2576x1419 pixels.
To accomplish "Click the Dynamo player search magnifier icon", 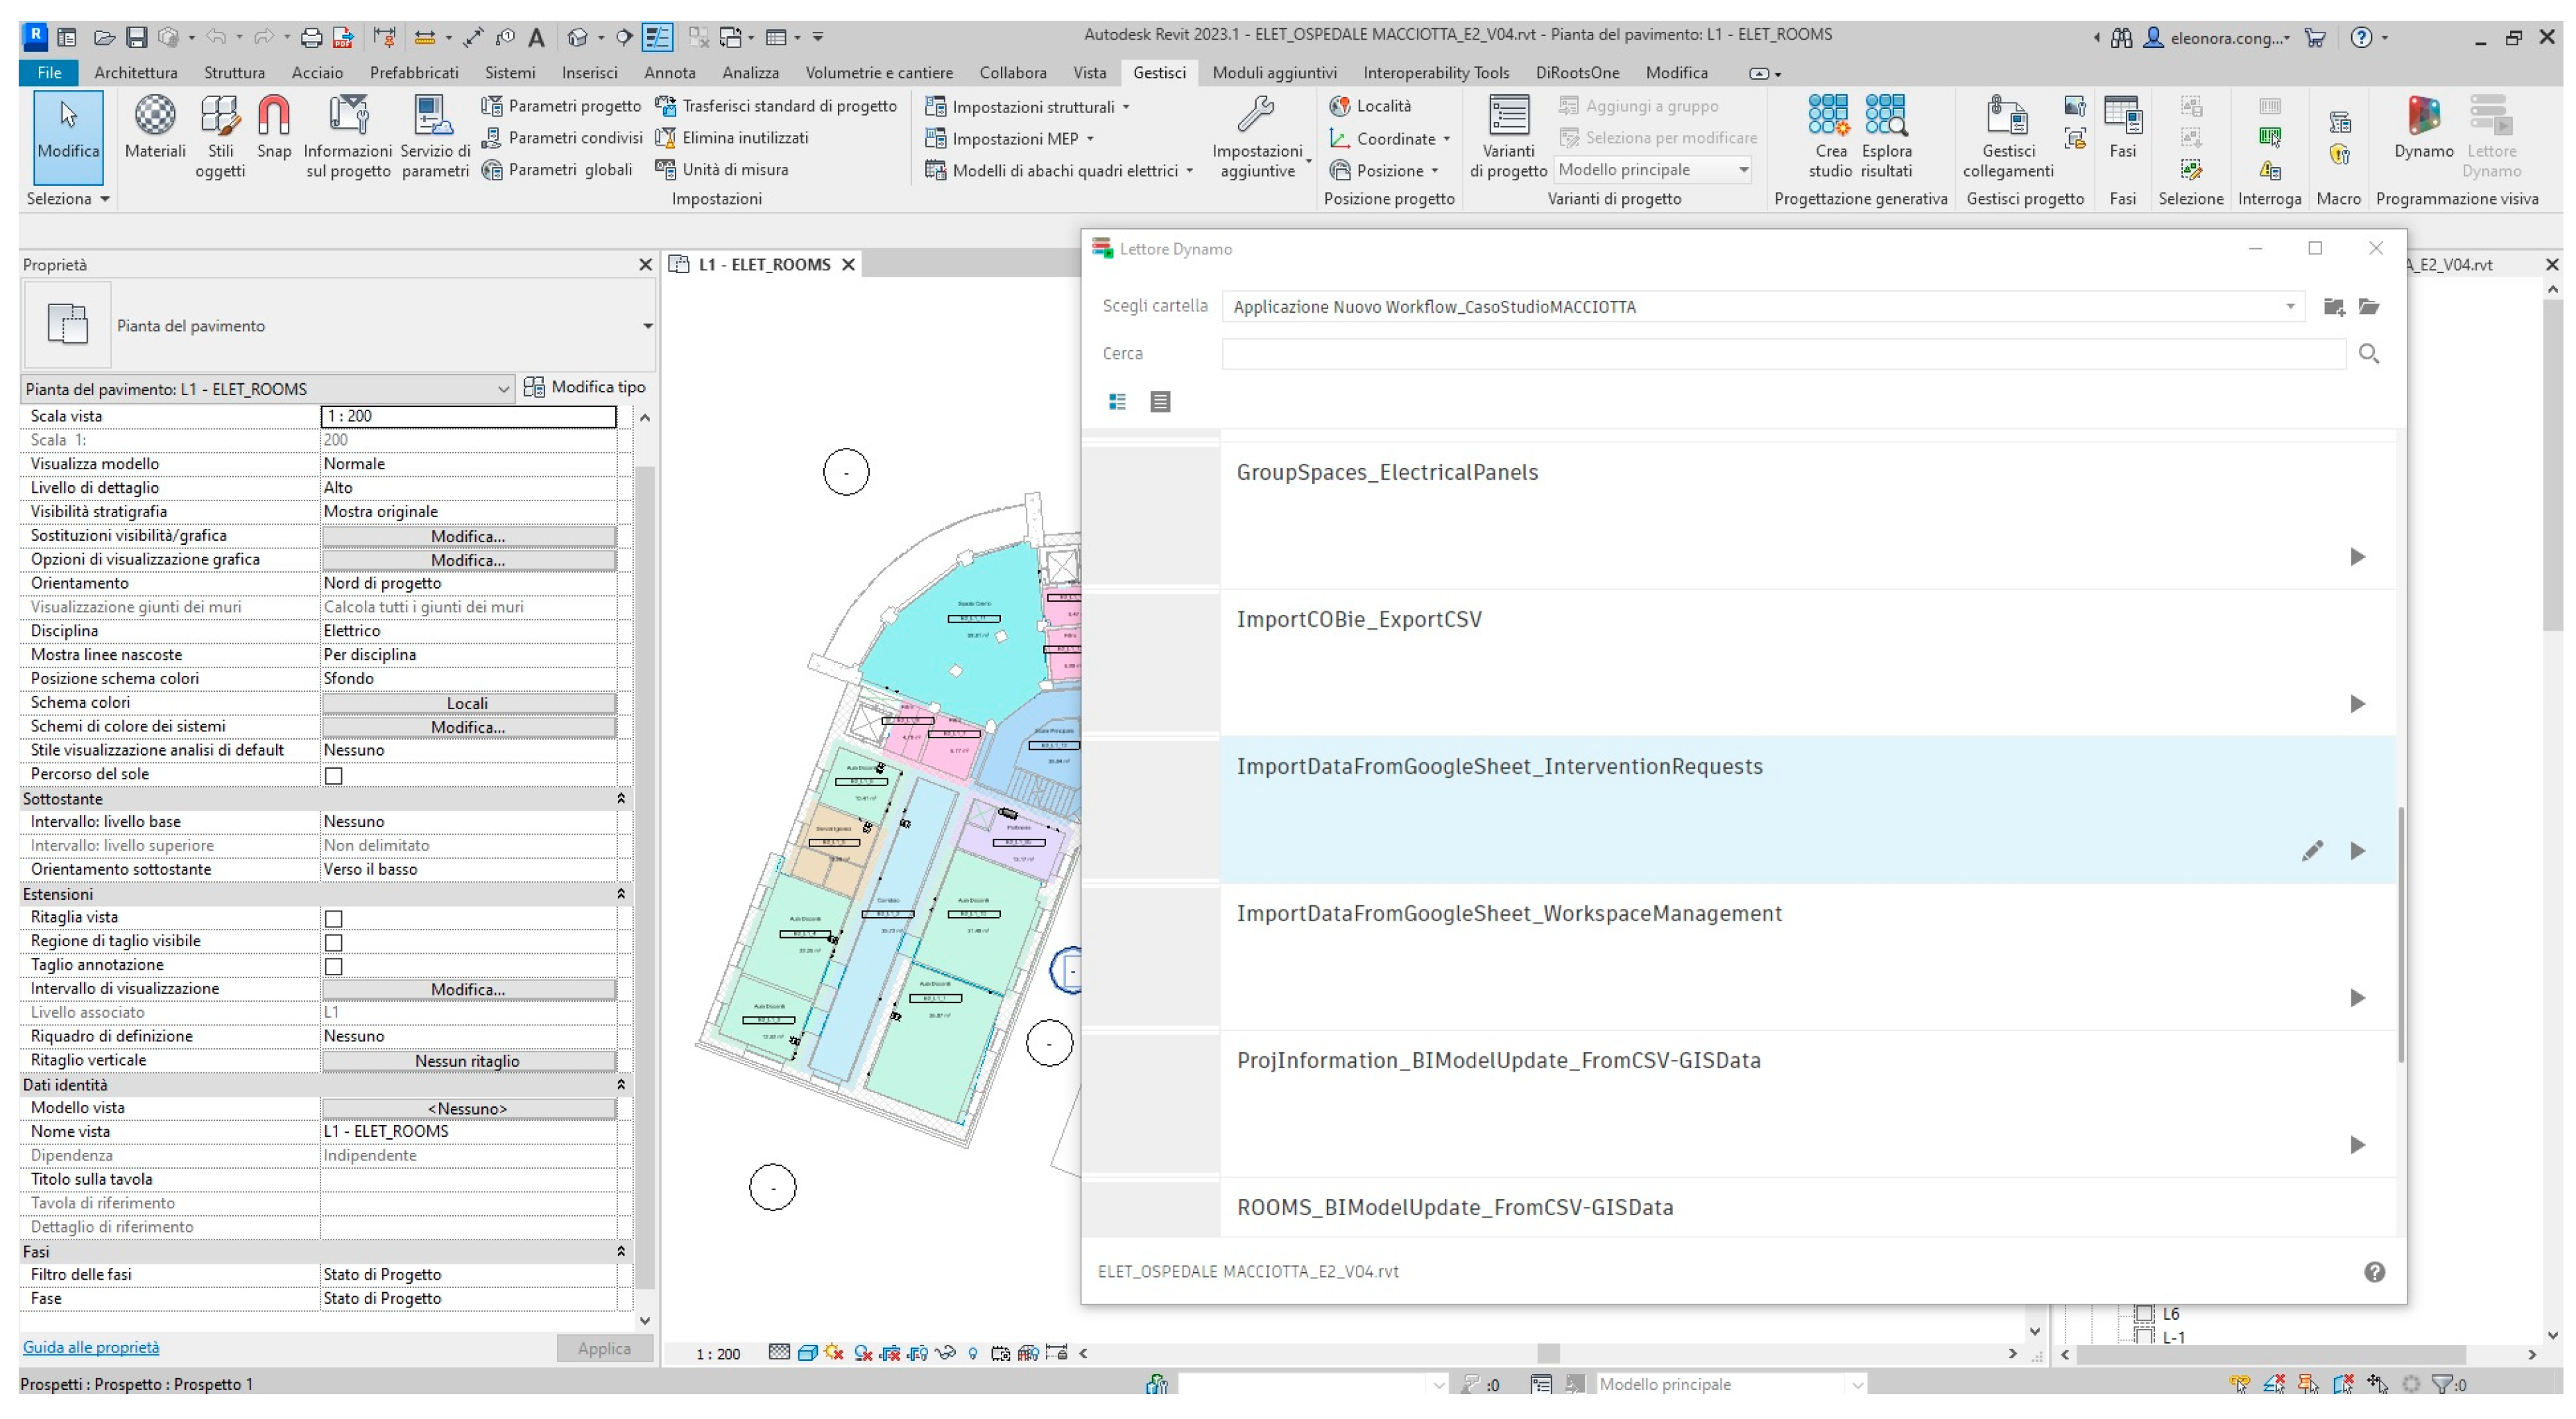I will pos(2368,354).
